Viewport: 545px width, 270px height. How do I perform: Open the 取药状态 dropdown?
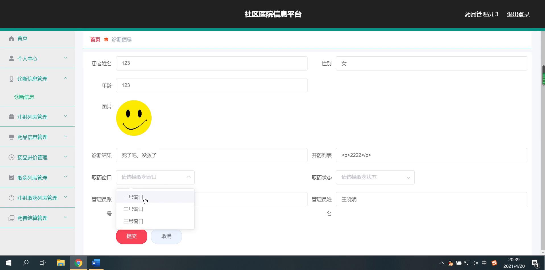click(x=375, y=177)
